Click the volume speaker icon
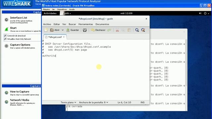This screenshot has height=119, width=212. [x=200, y=13]
